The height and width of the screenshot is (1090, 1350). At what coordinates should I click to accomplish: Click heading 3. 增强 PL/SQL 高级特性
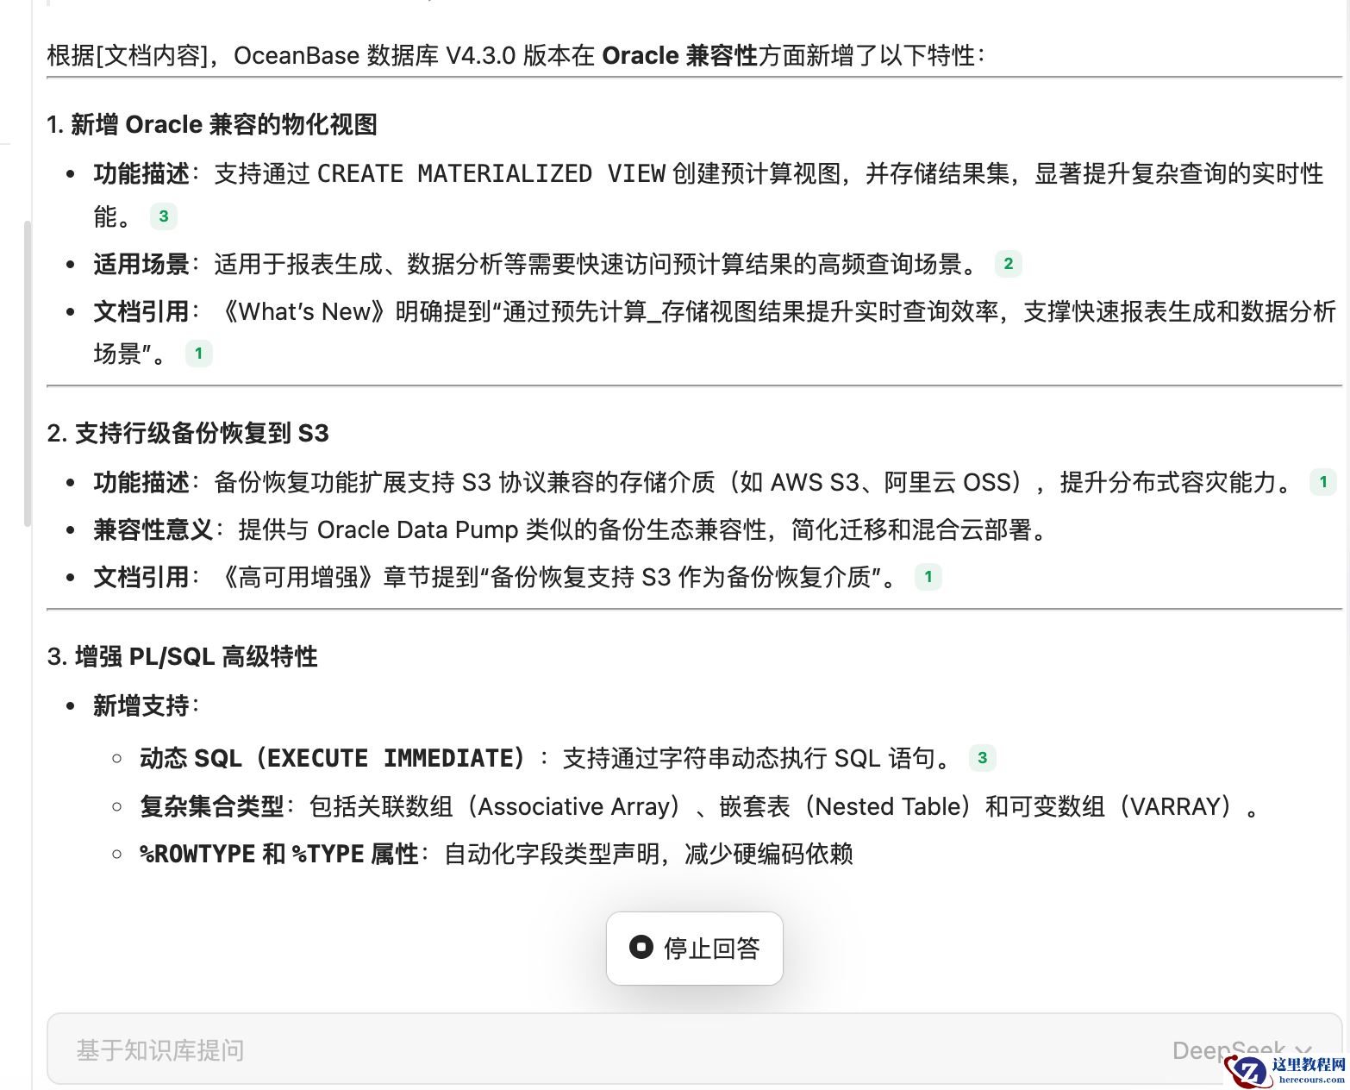[183, 657]
